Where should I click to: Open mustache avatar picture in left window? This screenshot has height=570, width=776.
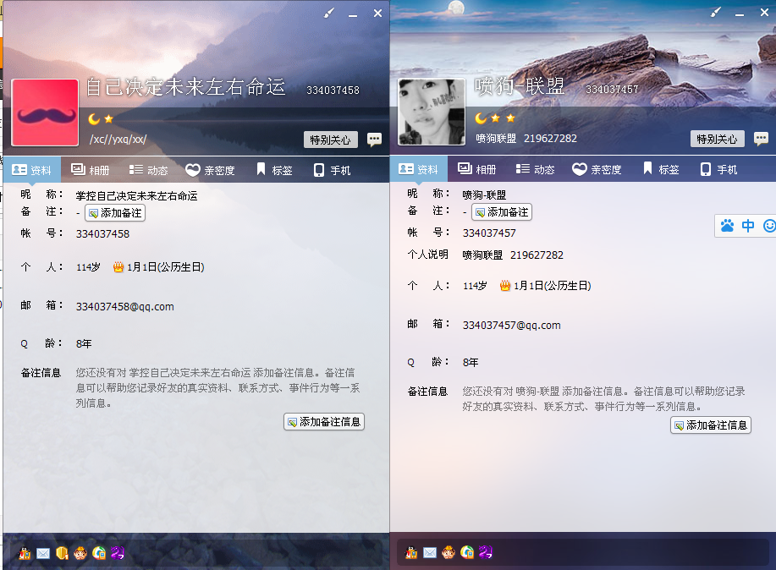[45, 112]
